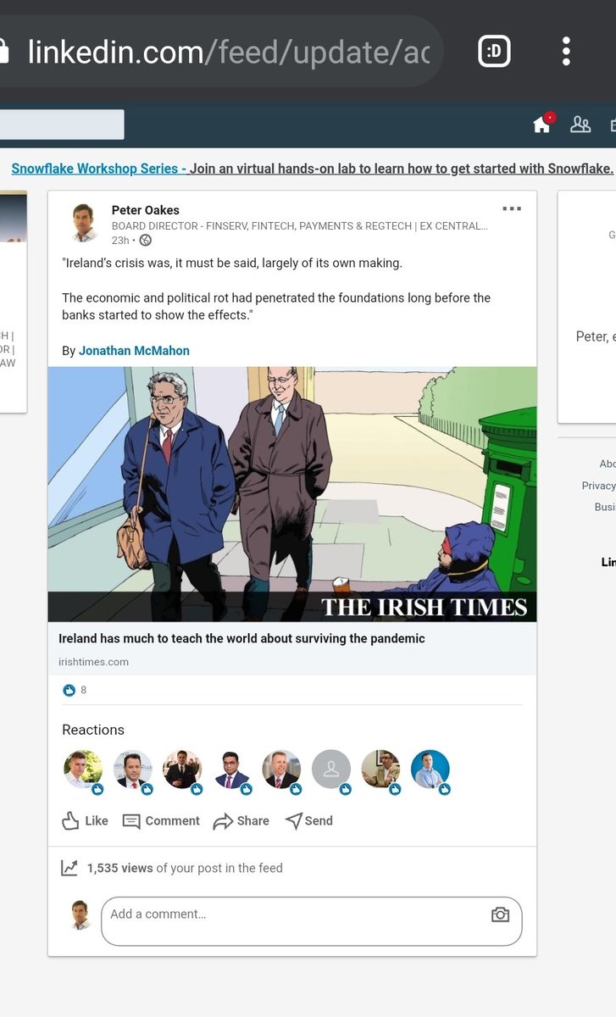Open seventh reactor's avatar in Reactions

tap(380, 770)
